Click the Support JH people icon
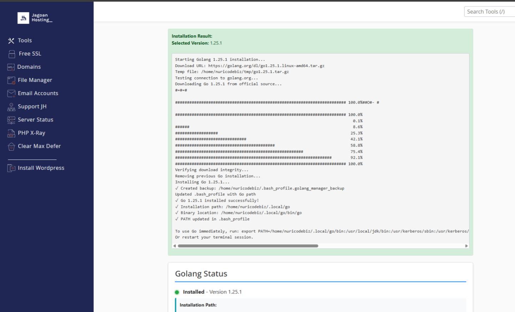Viewport: 515px width, 312px height. (11, 106)
